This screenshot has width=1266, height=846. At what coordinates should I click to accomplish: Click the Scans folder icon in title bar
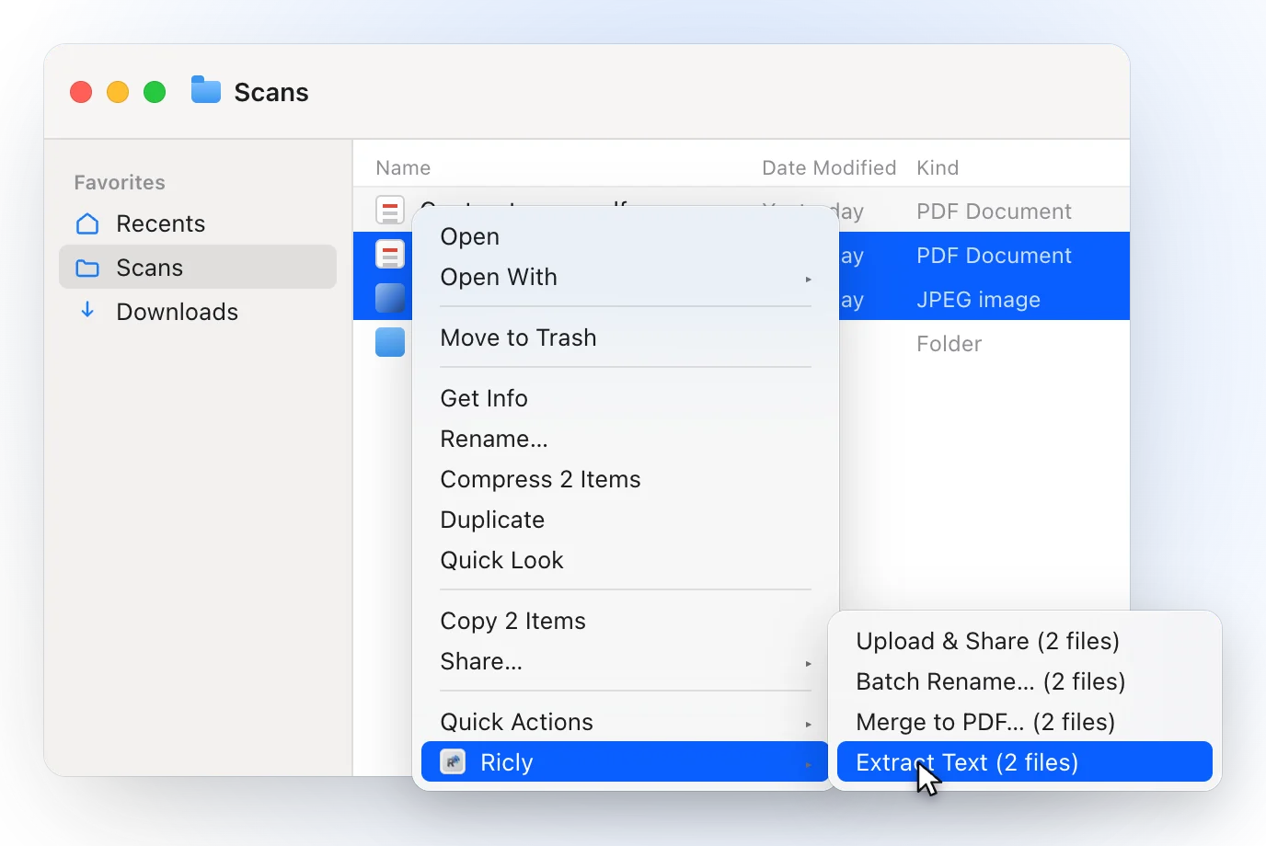click(206, 90)
